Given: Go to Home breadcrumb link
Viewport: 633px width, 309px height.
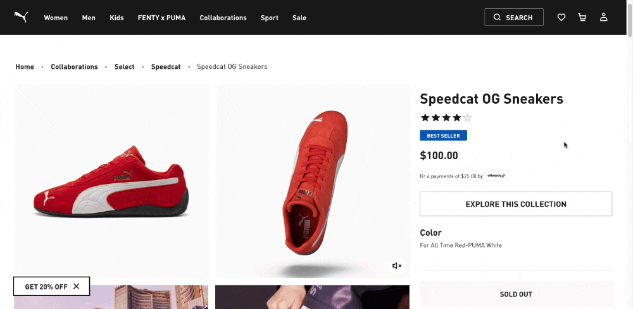Looking at the screenshot, I should [25, 67].
